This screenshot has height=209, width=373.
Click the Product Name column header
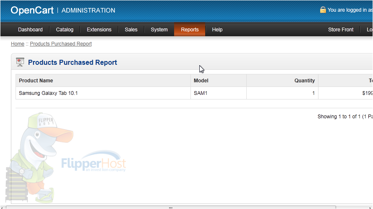coord(103,81)
